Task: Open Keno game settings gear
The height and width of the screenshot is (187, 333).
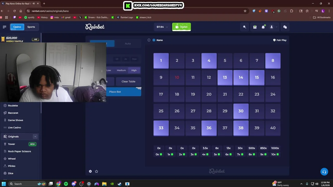Action: click(90, 171)
